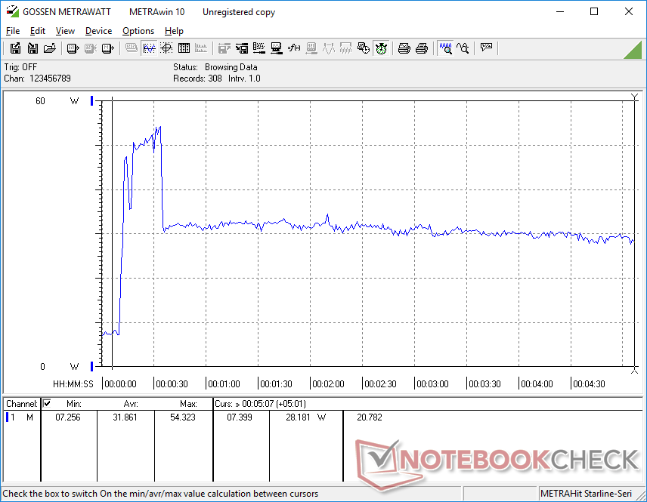The width and height of the screenshot is (647, 502).
Task: Click the METRAwin app title icon
Action: coord(12,11)
